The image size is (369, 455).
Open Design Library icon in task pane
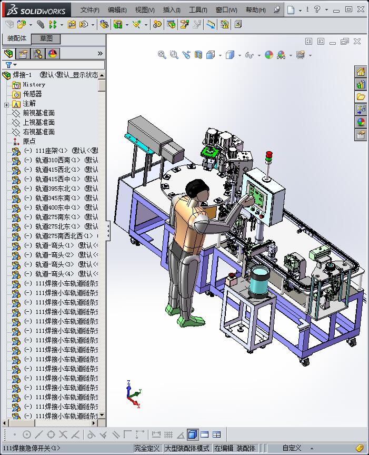361,84
